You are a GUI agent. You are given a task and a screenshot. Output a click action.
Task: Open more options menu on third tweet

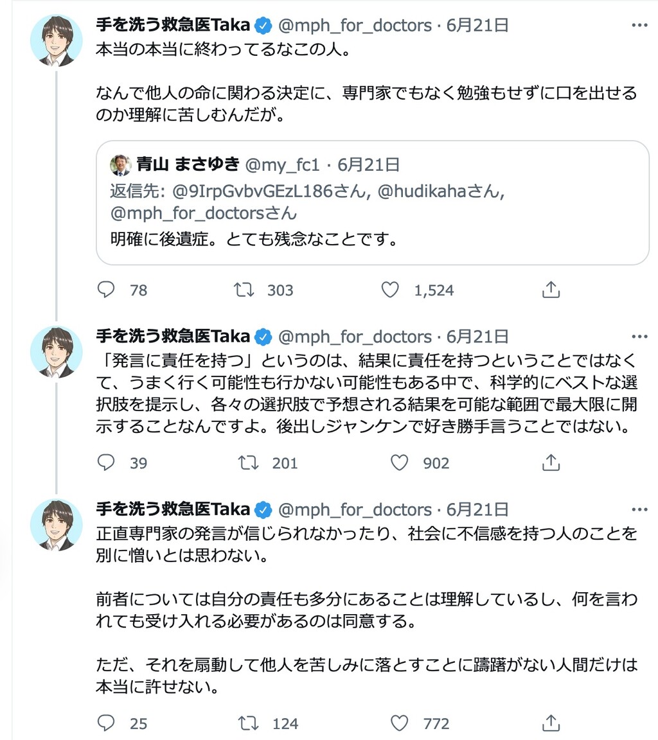[x=639, y=510]
